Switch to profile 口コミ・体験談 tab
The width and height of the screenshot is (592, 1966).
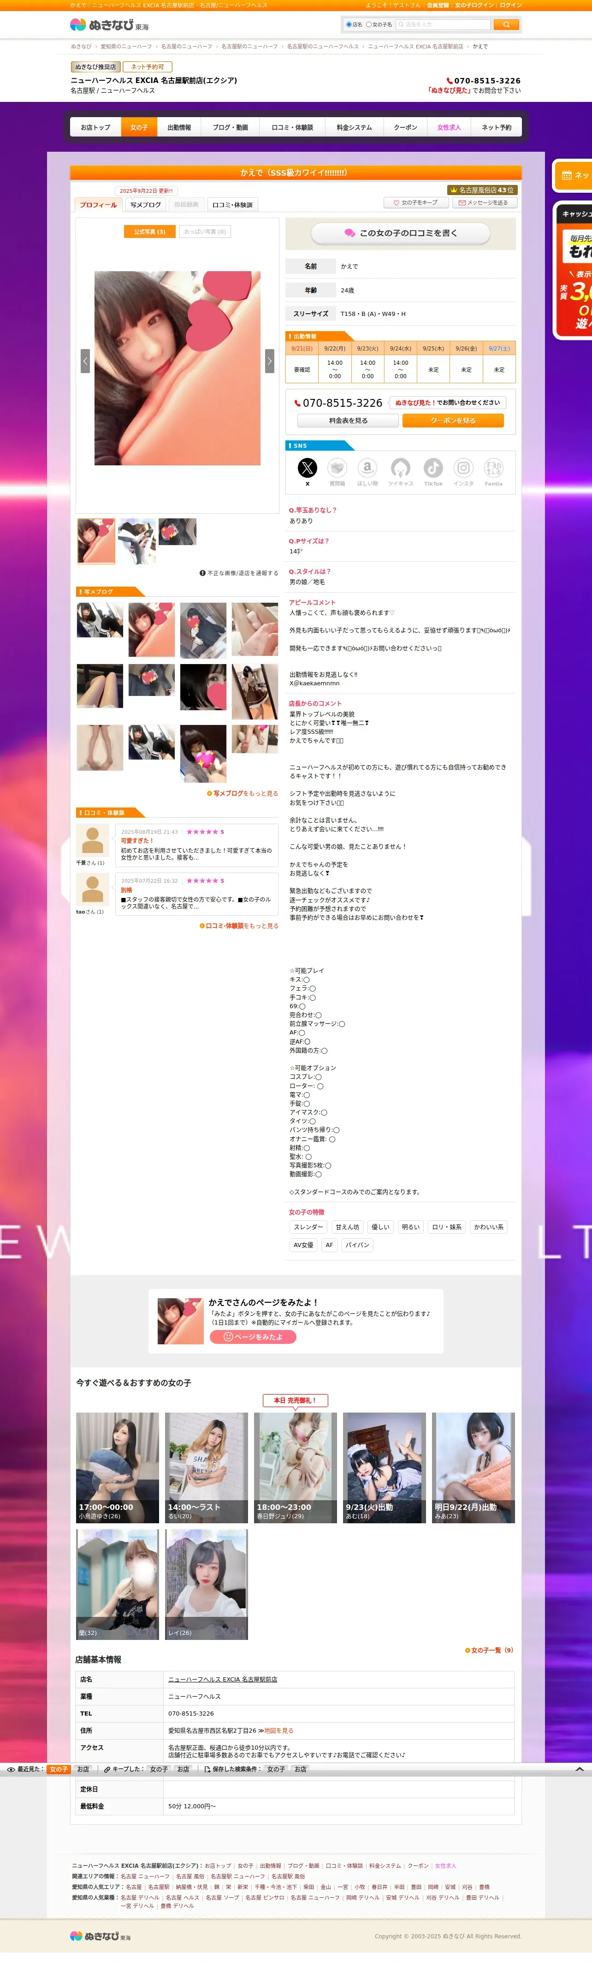click(232, 205)
